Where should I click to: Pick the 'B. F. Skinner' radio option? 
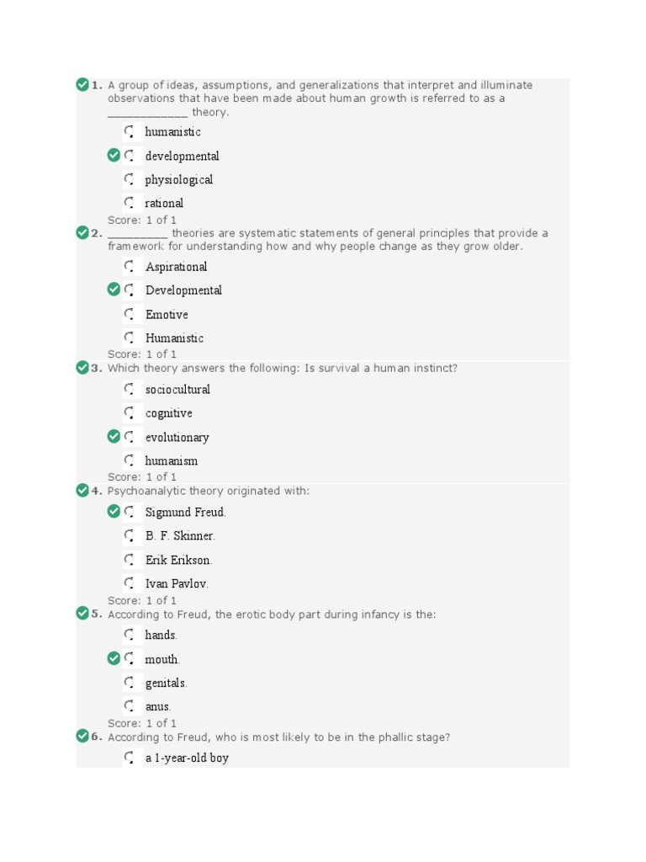tap(129, 535)
